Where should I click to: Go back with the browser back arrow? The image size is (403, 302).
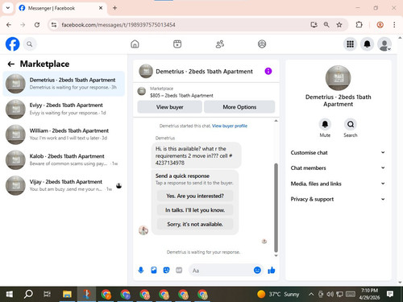tap(9, 25)
